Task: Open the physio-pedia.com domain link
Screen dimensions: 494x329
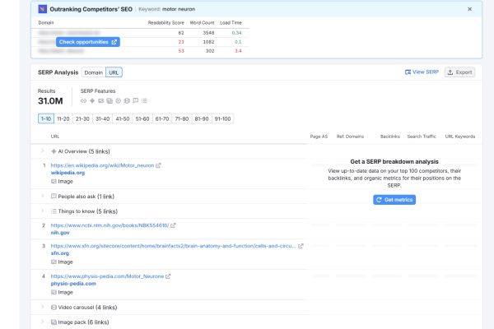Action: tap(73, 284)
